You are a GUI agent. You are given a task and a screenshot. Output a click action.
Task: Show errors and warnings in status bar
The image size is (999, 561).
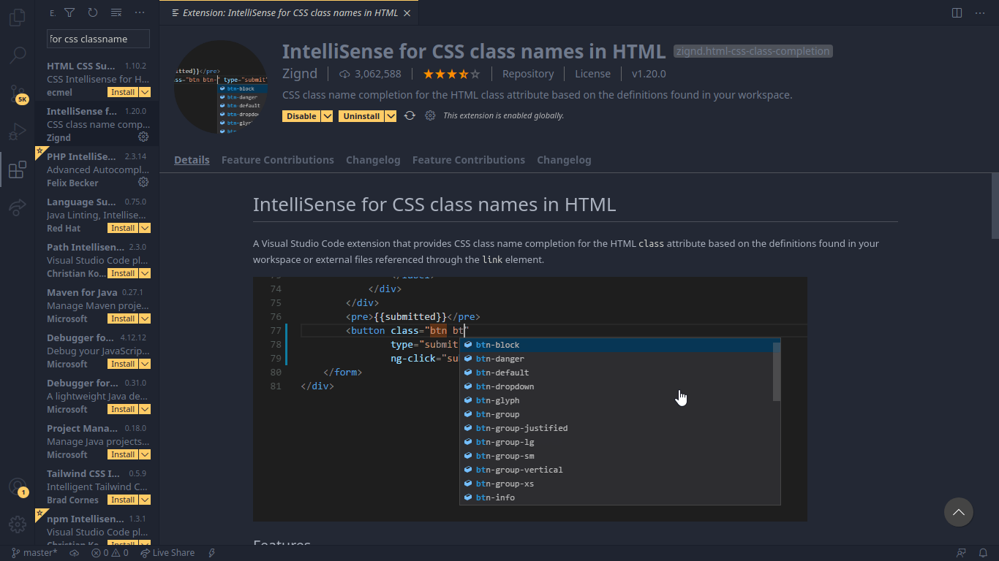coord(110,553)
